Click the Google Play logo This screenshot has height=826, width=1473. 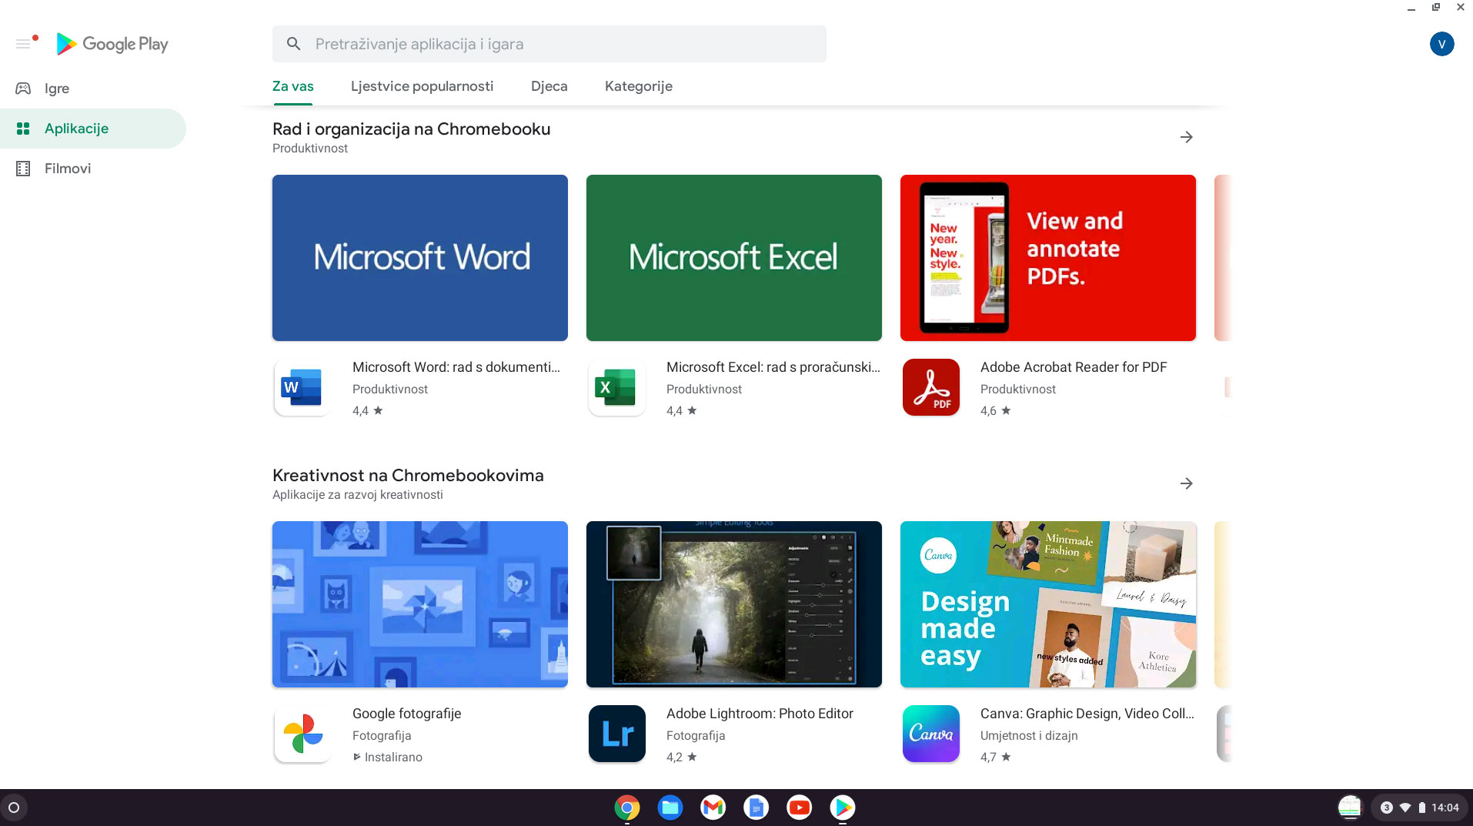click(x=112, y=44)
